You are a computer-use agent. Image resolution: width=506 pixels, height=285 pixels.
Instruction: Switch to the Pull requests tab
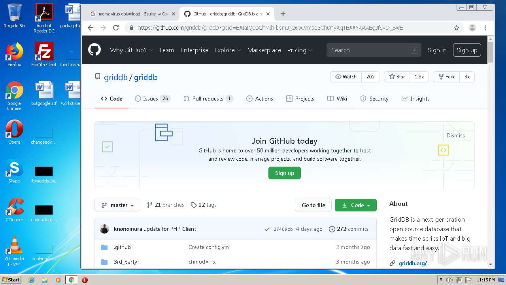coord(208,99)
